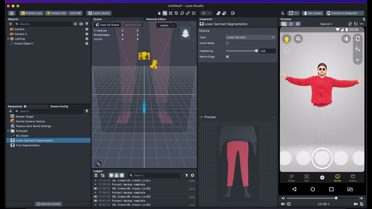
Task: Open the new preview window dropdown
Action: pyautogui.click(x=293, y=13)
